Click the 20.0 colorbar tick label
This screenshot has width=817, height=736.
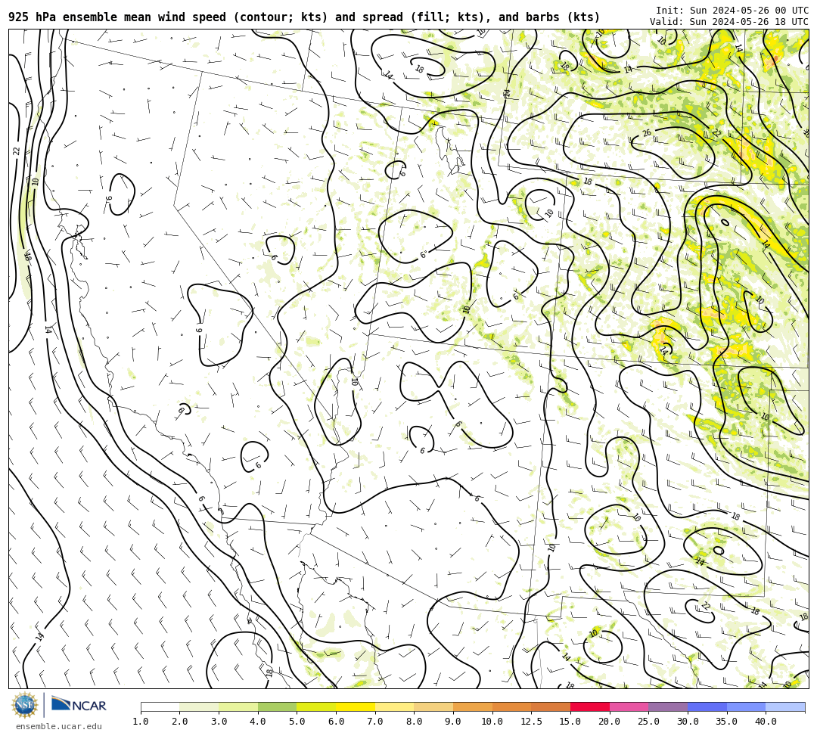click(610, 722)
